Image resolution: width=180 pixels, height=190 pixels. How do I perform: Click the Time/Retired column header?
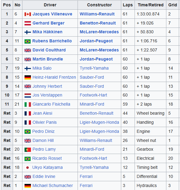(x=151, y=5)
